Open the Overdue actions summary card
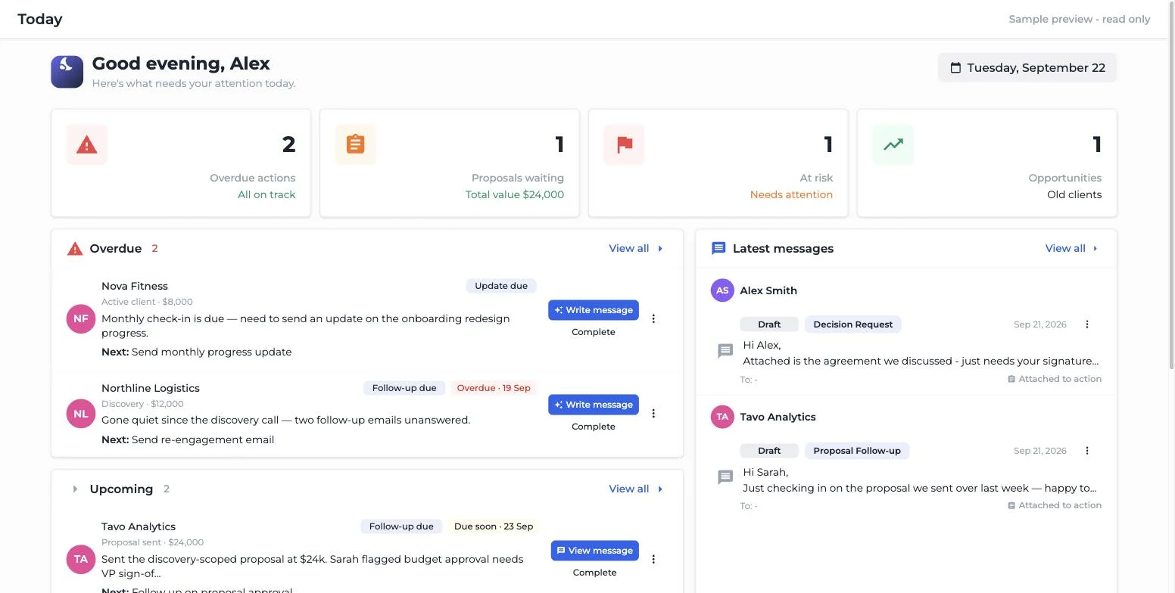1175x593 pixels. point(181,163)
